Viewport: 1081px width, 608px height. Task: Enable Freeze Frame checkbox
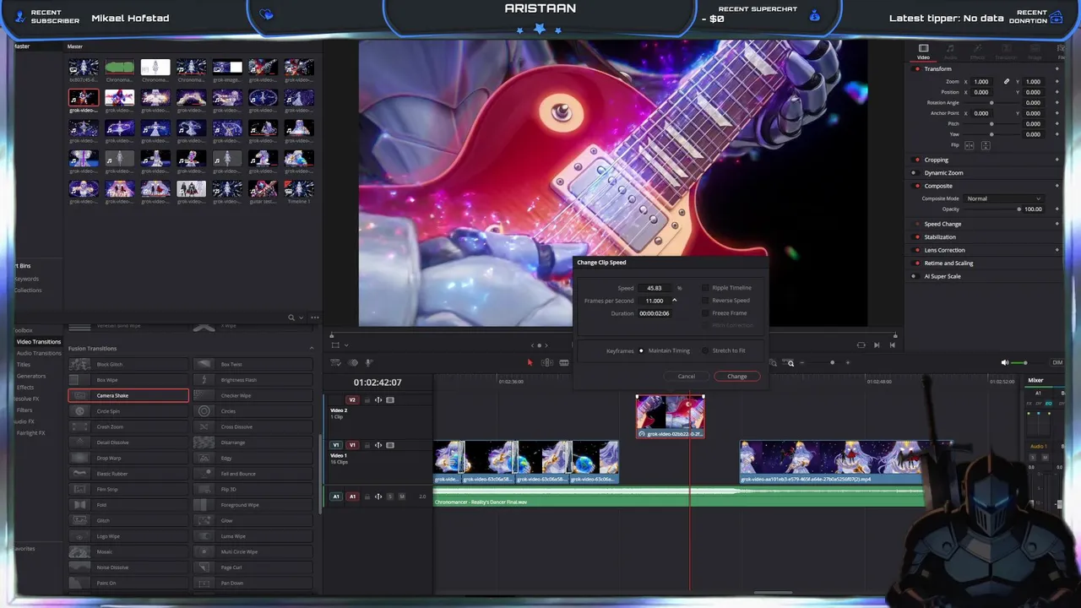point(706,313)
